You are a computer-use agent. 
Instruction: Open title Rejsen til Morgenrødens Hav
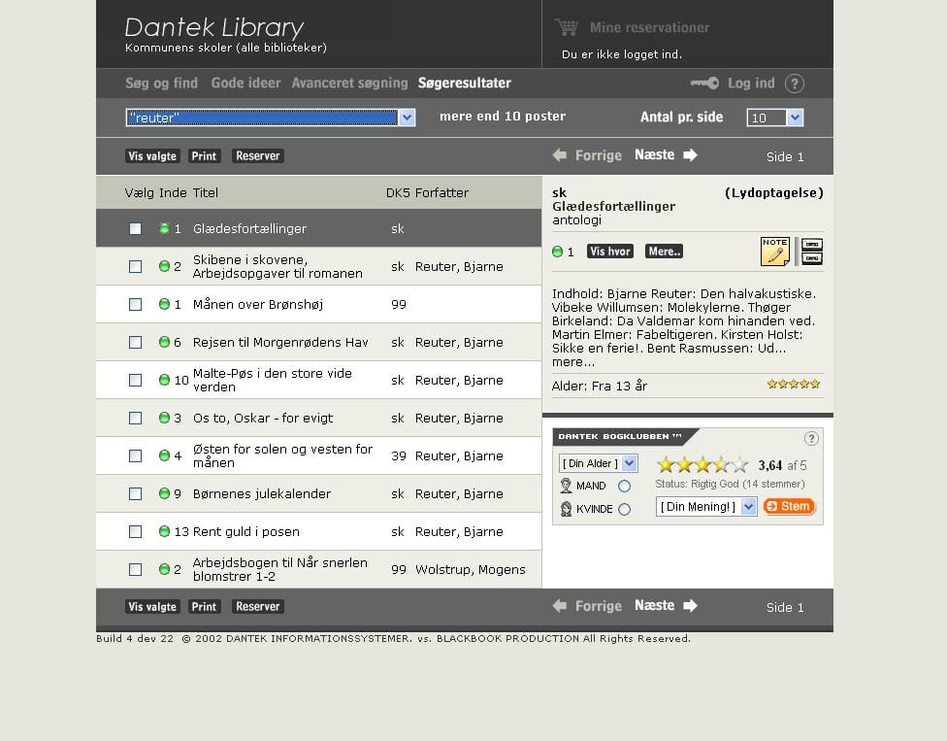pyautogui.click(x=280, y=343)
